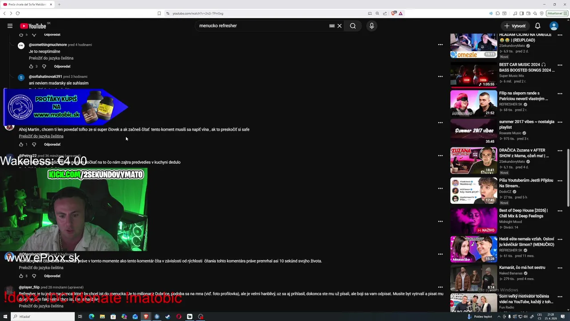
Task: Go back in the browser
Action: pyautogui.click(x=4, y=13)
